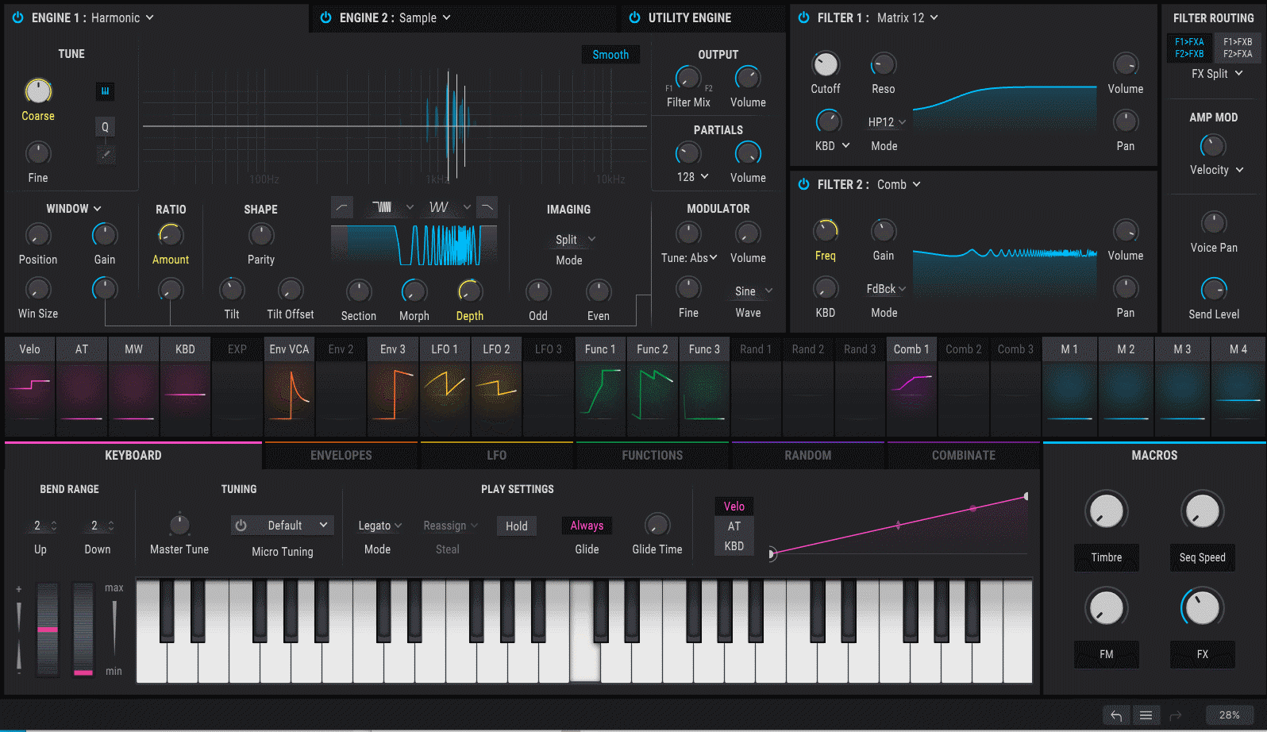Click the Filter 1 Reso knob

(884, 64)
